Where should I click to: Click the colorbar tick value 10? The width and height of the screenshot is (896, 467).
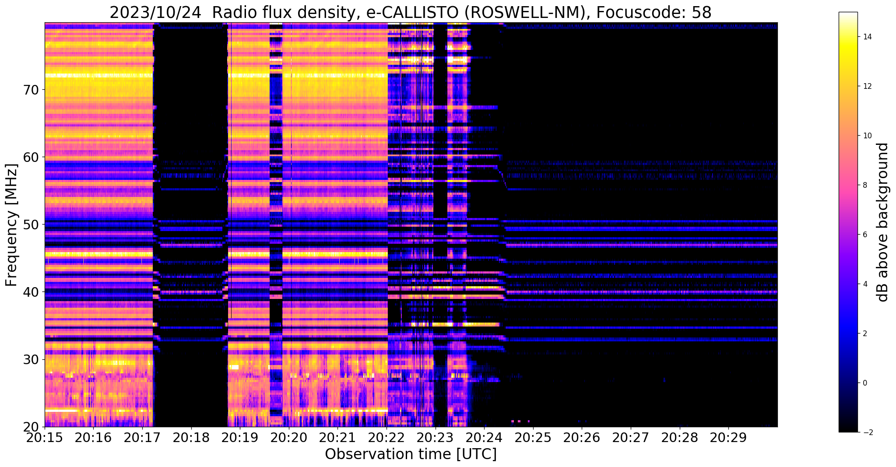click(867, 136)
